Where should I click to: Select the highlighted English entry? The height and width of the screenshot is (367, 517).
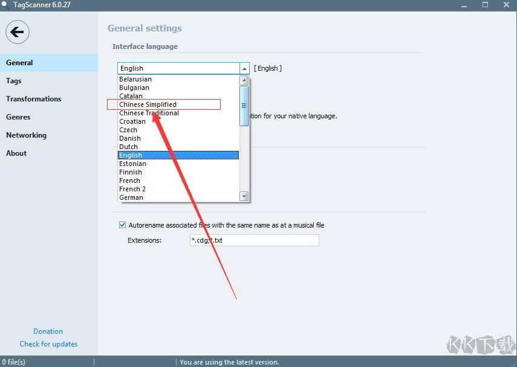click(178, 155)
